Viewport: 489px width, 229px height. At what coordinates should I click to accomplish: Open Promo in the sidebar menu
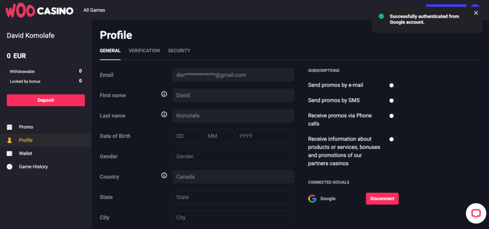coord(26,127)
